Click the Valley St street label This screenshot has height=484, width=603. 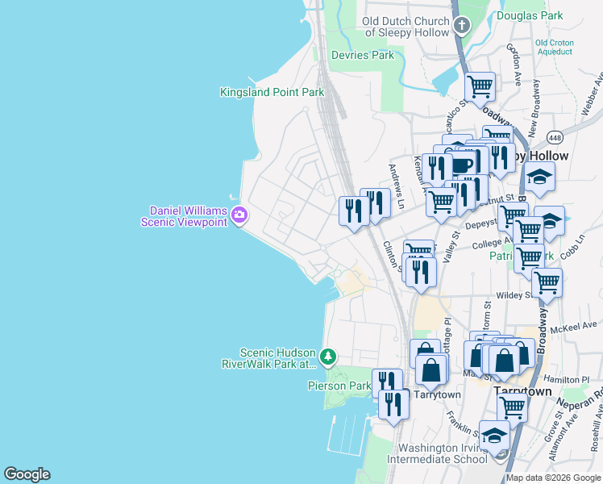pyautogui.click(x=451, y=247)
